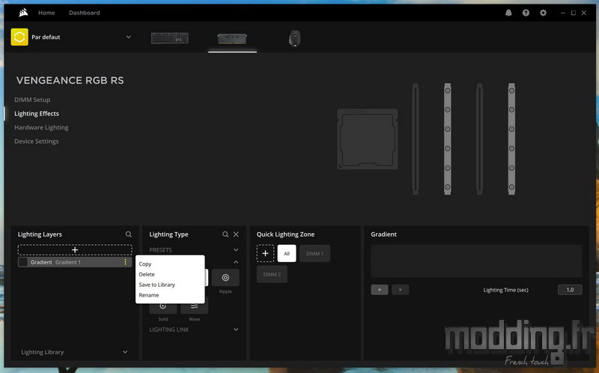The image size is (599, 373).
Task: Select the Gradient 1 layer row
Action: pos(75,262)
